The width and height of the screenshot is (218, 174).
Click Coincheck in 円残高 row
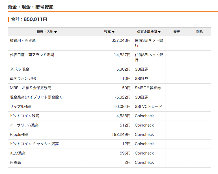(x=144, y=162)
